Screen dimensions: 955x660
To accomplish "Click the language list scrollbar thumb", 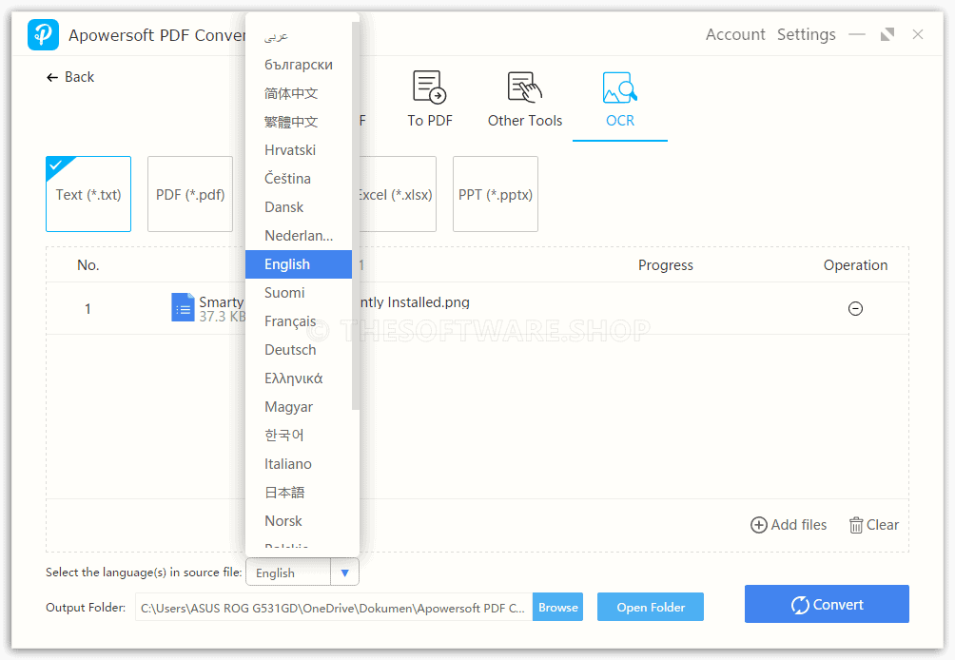I will point(356,216).
